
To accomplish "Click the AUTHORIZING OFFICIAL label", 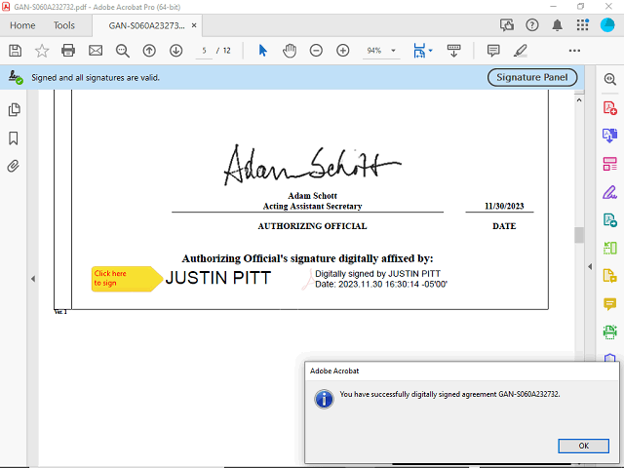I will [312, 226].
